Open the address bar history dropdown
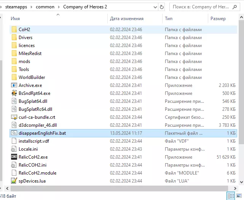 coord(155,7)
